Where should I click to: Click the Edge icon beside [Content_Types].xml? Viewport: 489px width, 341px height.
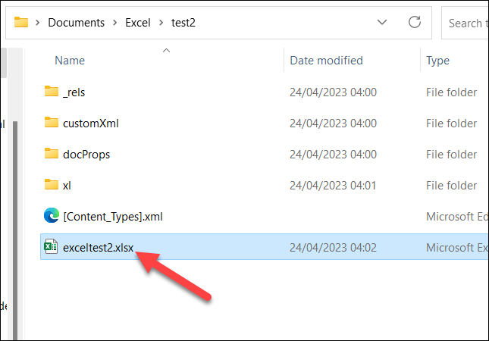pos(52,216)
